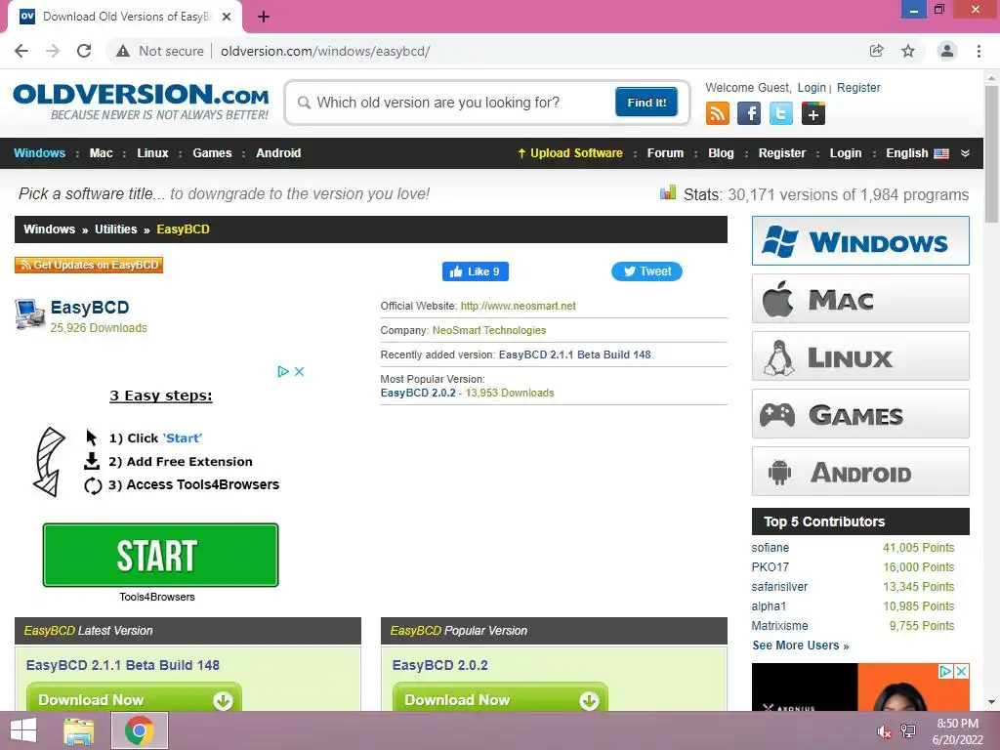Image resolution: width=1000 pixels, height=750 pixels.
Task: Click Chrome icon in taskbar
Action: click(x=139, y=730)
